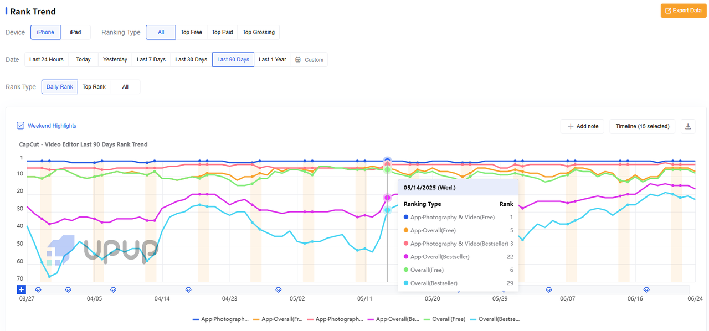Screen dimensions: 709x331
Task: Select the Last 90 Days range
Action: (x=233, y=59)
